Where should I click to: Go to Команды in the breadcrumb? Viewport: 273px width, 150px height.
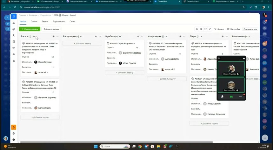click(x=33, y=15)
